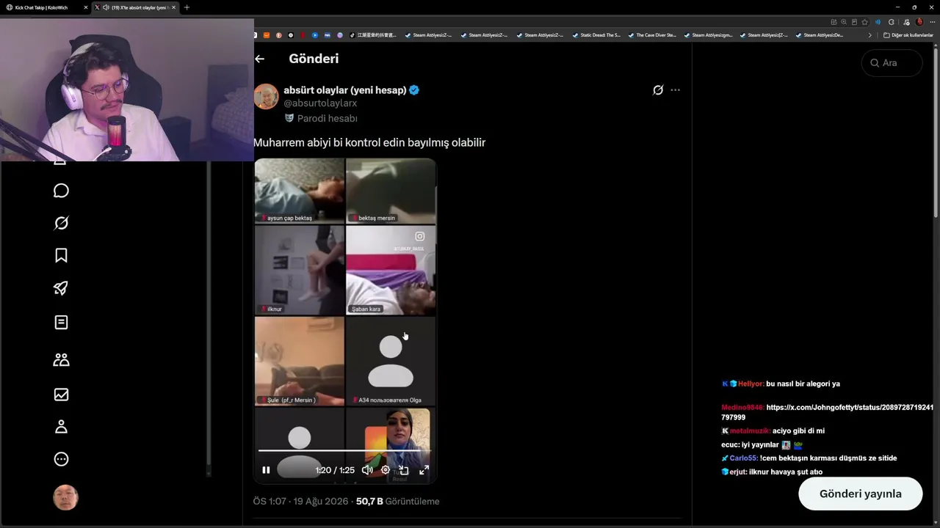Image resolution: width=940 pixels, height=528 pixels.
Task: Click the Ara search field
Action: tap(892, 63)
